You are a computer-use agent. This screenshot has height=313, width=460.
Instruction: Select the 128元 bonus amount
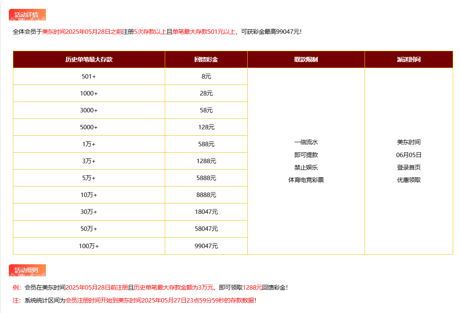pyautogui.click(x=206, y=127)
